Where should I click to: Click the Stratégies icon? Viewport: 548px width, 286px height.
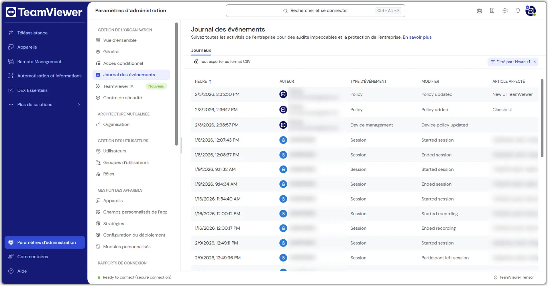(98, 224)
